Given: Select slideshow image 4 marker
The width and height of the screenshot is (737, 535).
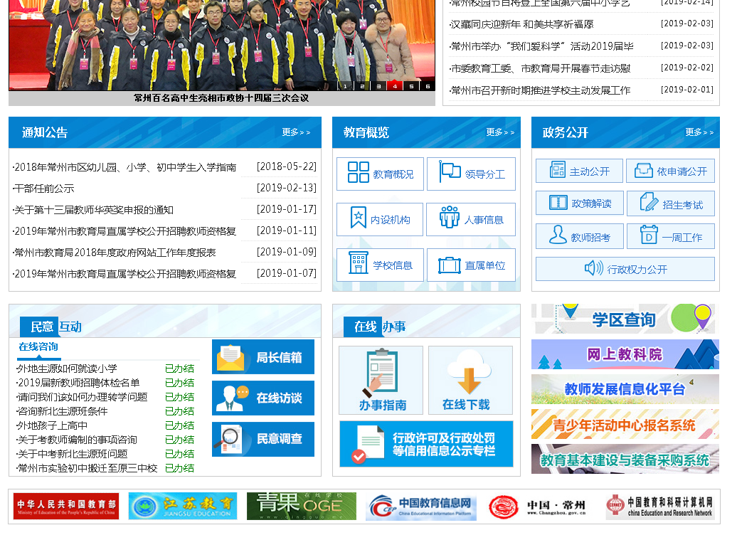Looking at the screenshot, I should tap(395, 86).
